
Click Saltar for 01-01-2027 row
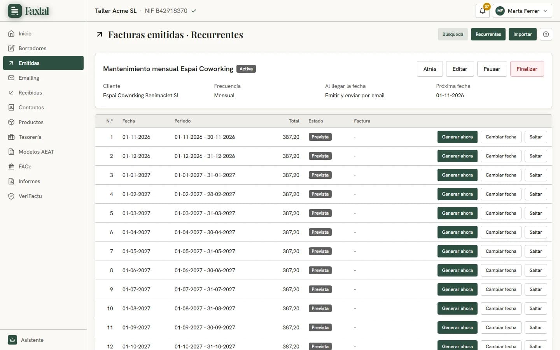point(535,175)
